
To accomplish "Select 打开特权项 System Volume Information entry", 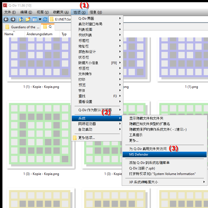I will (164, 174).
